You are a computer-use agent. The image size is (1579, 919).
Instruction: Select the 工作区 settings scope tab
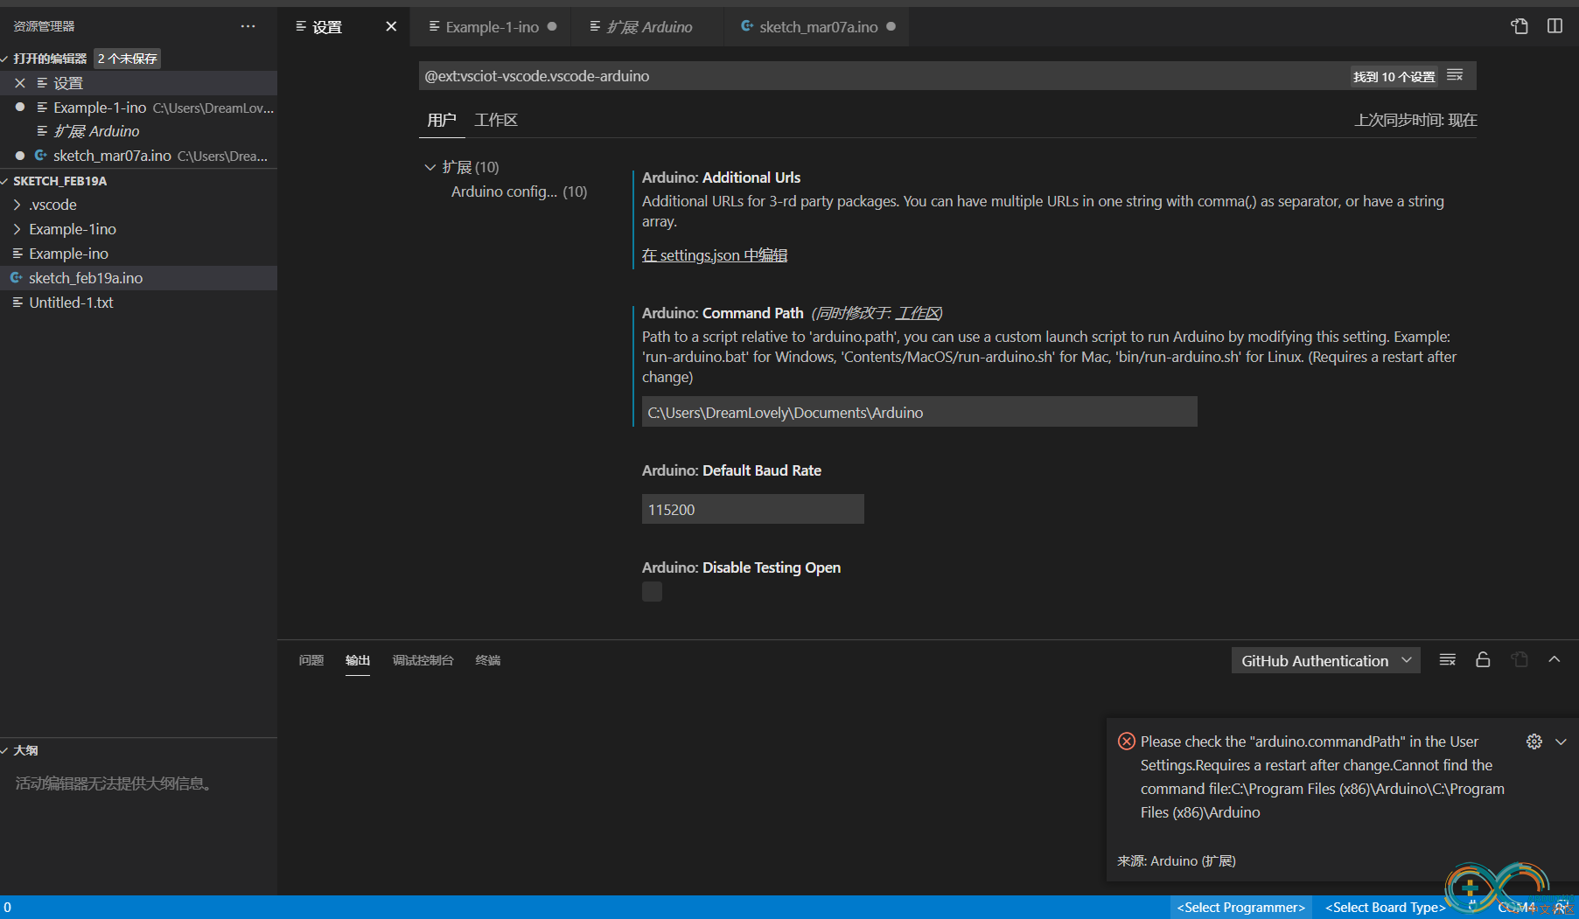(x=496, y=120)
